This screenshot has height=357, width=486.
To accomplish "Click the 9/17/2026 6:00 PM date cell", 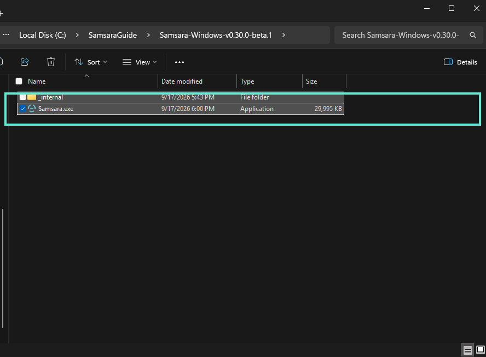I will [x=188, y=109].
